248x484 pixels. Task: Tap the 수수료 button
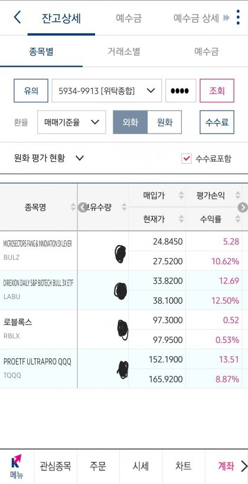pos(217,122)
